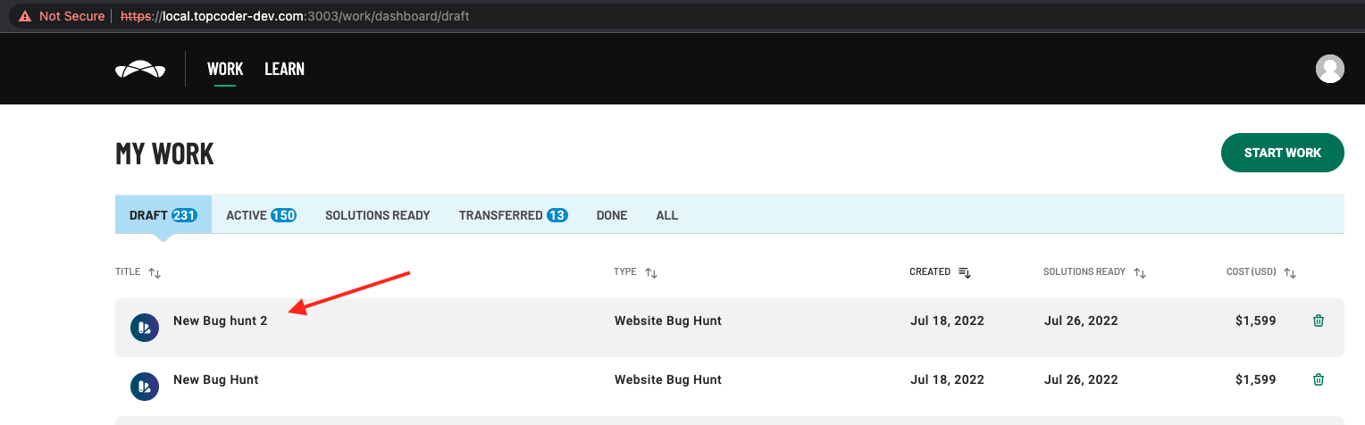Click the COST (USD) column header
Viewport: 1365px width, 425px height.
pyautogui.click(x=1252, y=271)
